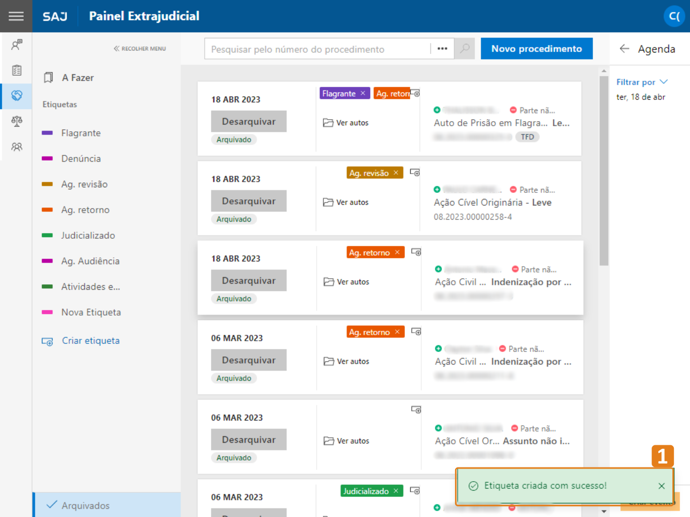
Task: Add label icon on 06 MAR Ação Civil Indenização card
Action: [x=416, y=332]
